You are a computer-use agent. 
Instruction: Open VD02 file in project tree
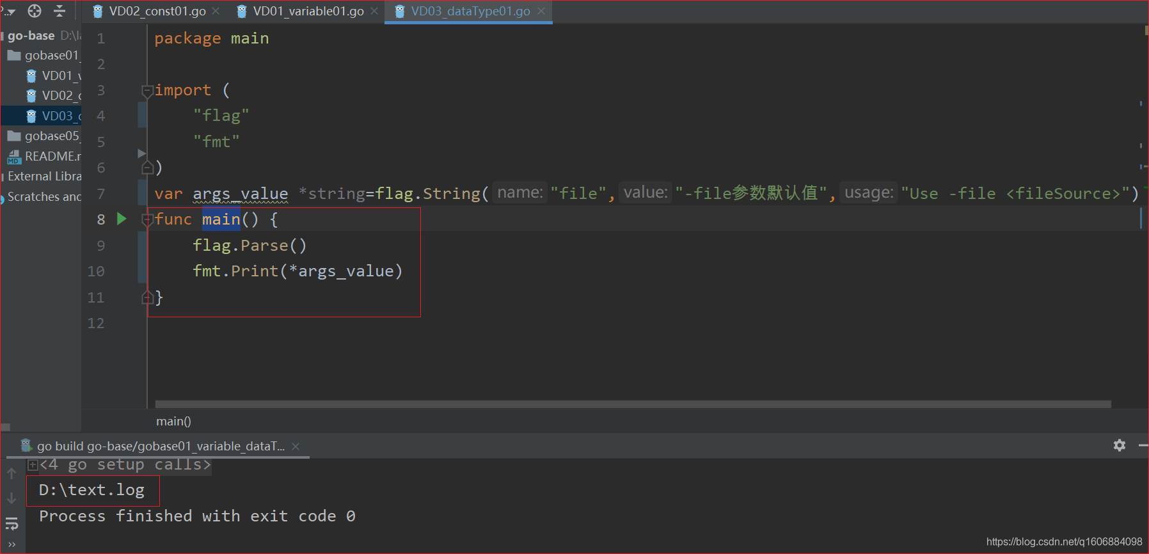point(54,95)
